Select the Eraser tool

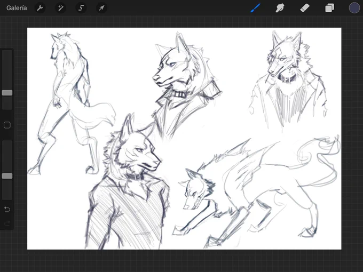point(305,8)
